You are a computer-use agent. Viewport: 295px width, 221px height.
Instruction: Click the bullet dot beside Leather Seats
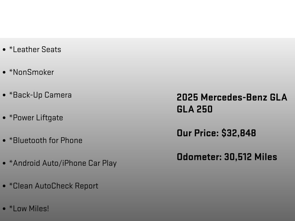click(x=4, y=49)
